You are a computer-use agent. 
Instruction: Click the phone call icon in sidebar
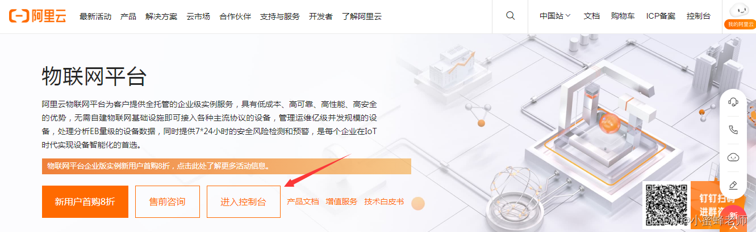[733, 130]
